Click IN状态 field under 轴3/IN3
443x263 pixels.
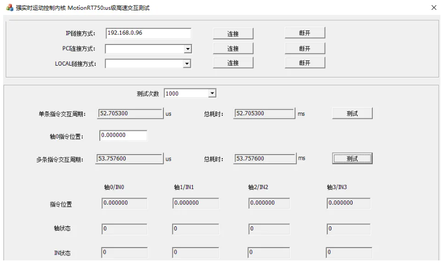tap(349, 253)
